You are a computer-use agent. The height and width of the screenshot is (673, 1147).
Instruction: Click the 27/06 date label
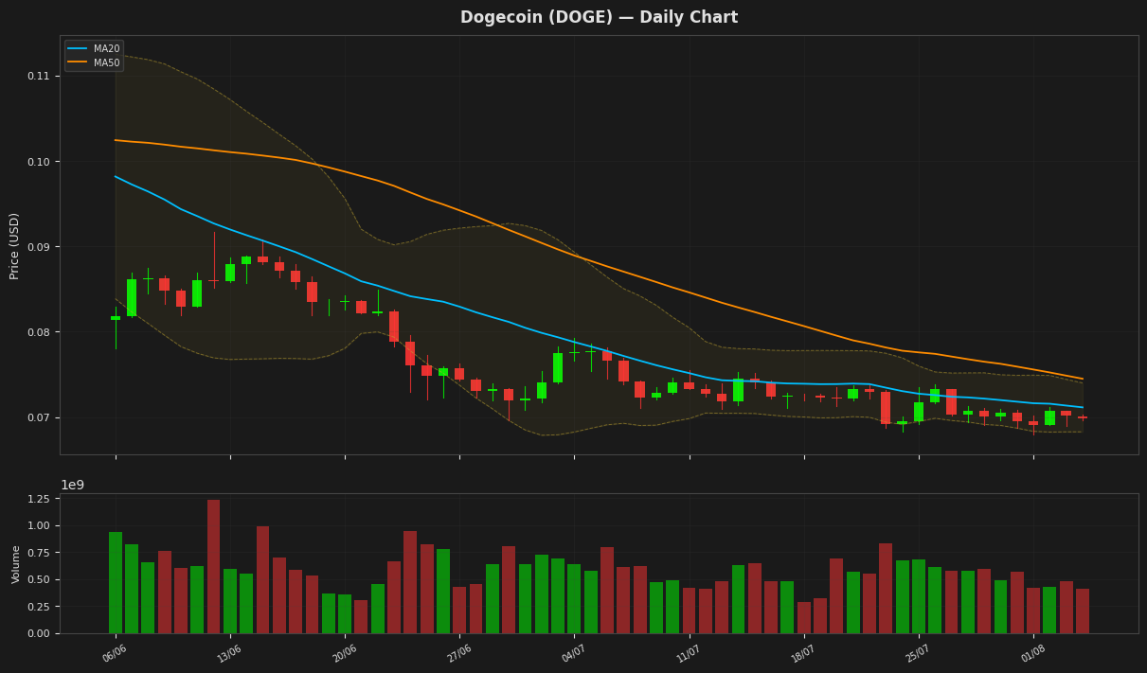tap(458, 653)
